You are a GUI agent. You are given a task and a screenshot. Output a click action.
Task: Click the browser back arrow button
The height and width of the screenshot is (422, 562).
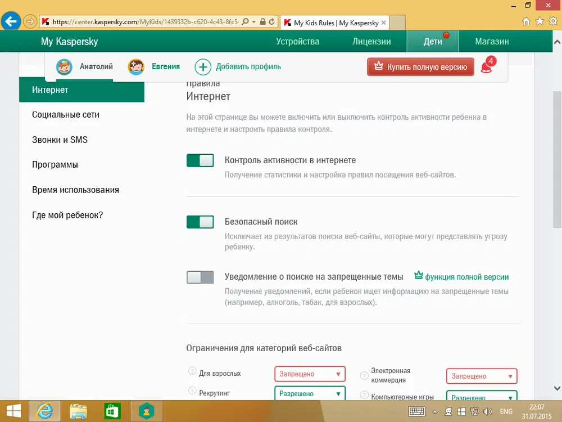(x=11, y=21)
